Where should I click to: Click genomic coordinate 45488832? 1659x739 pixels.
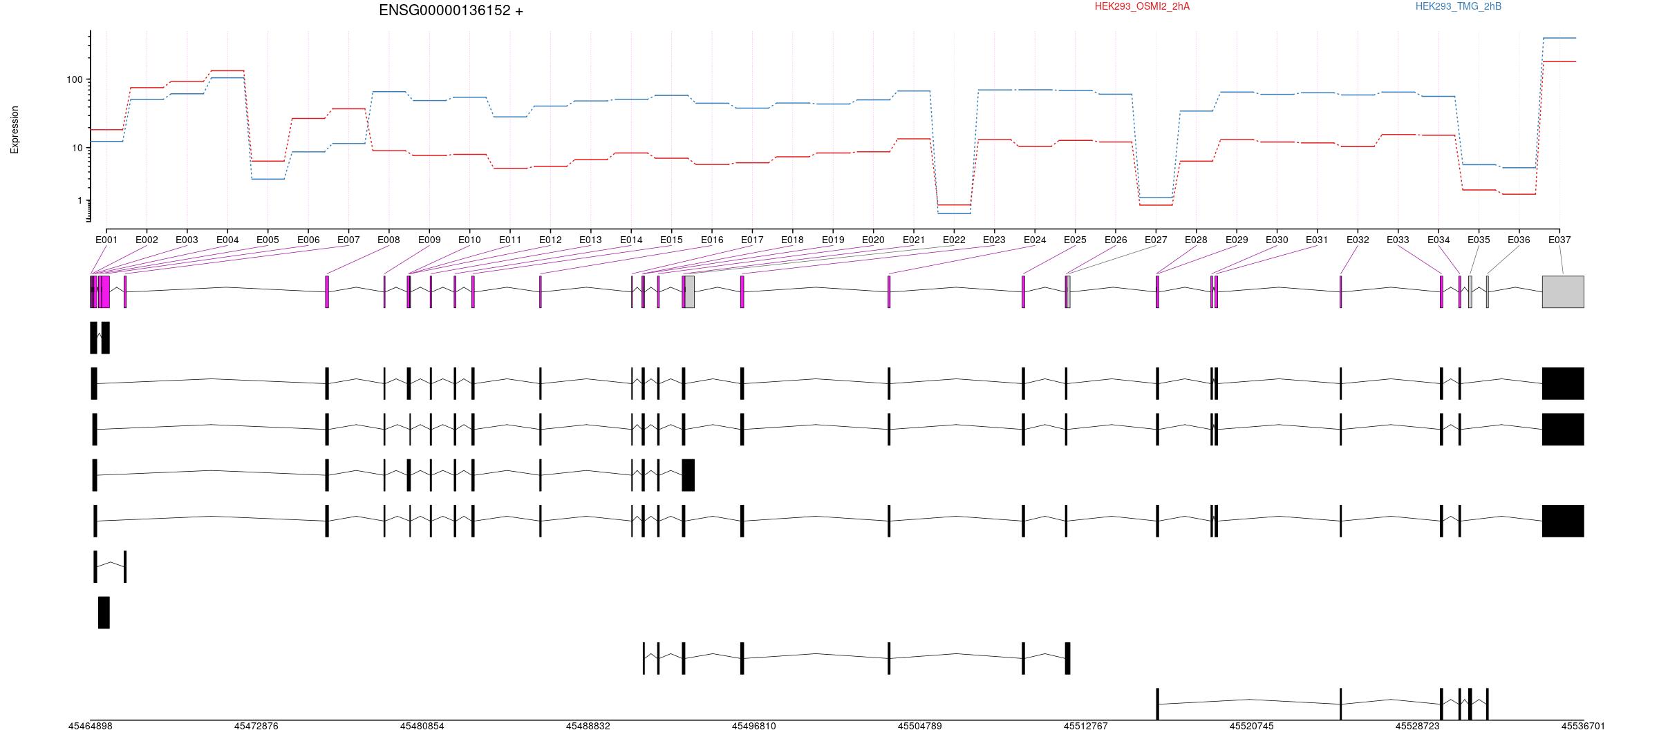pos(588,726)
